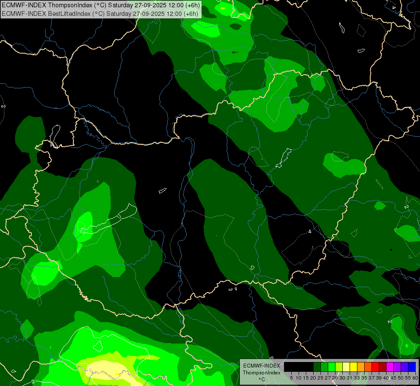Click the legend scale value 15
The width and height of the screenshot is (420, 386).
[x=306, y=378]
